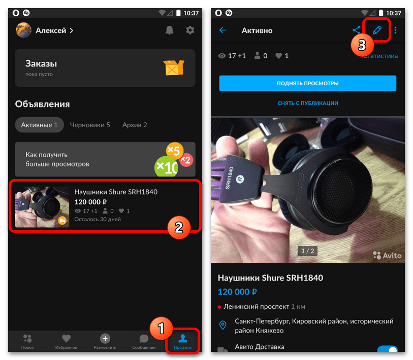Viewport: 413px width, 360px height.
Task: Click СНЯТЬ С ПУБЛИКАЦИИ link
Action: pos(308,103)
